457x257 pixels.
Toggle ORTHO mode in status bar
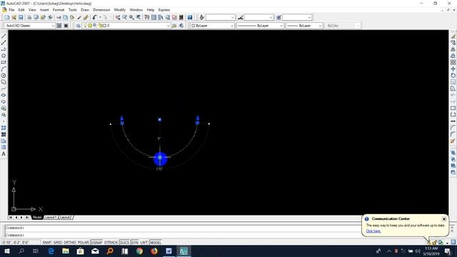pos(70,243)
